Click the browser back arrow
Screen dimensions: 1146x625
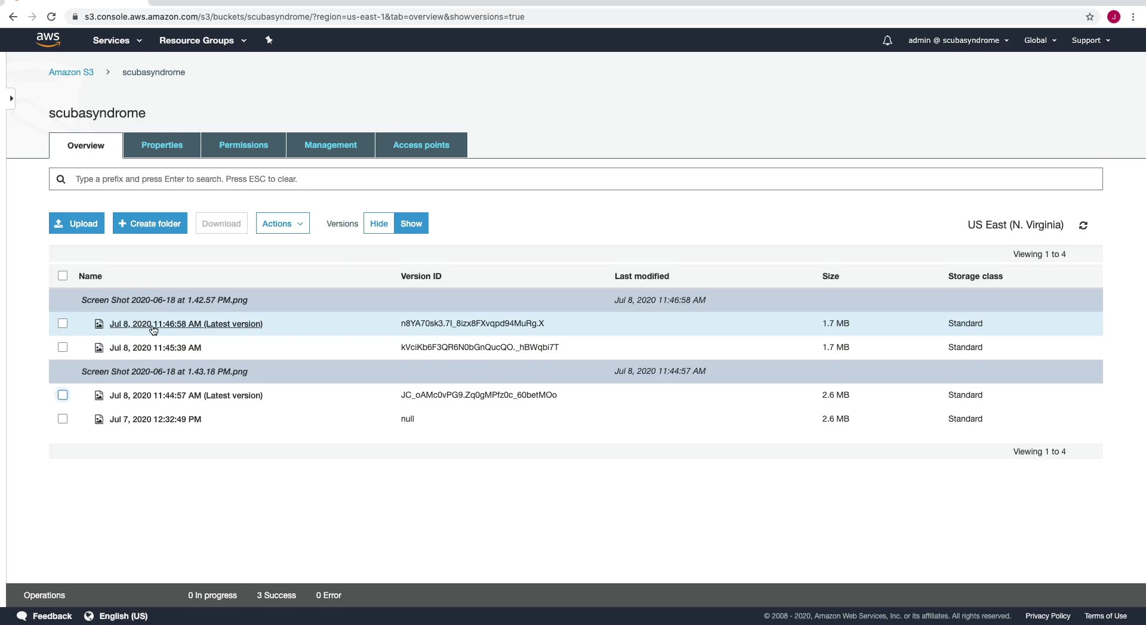click(13, 17)
